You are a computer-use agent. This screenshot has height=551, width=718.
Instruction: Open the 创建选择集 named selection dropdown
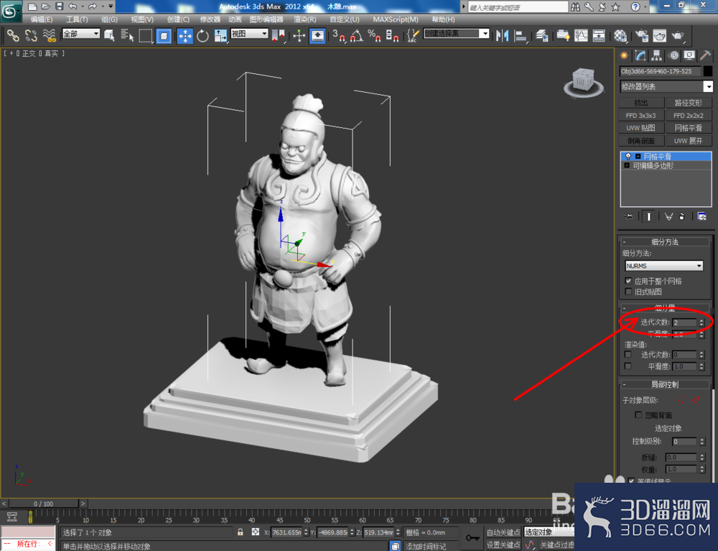[x=457, y=34]
